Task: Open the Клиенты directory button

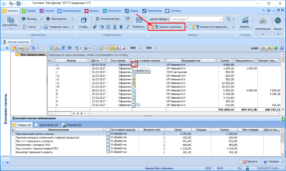Action: click(139, 23)
